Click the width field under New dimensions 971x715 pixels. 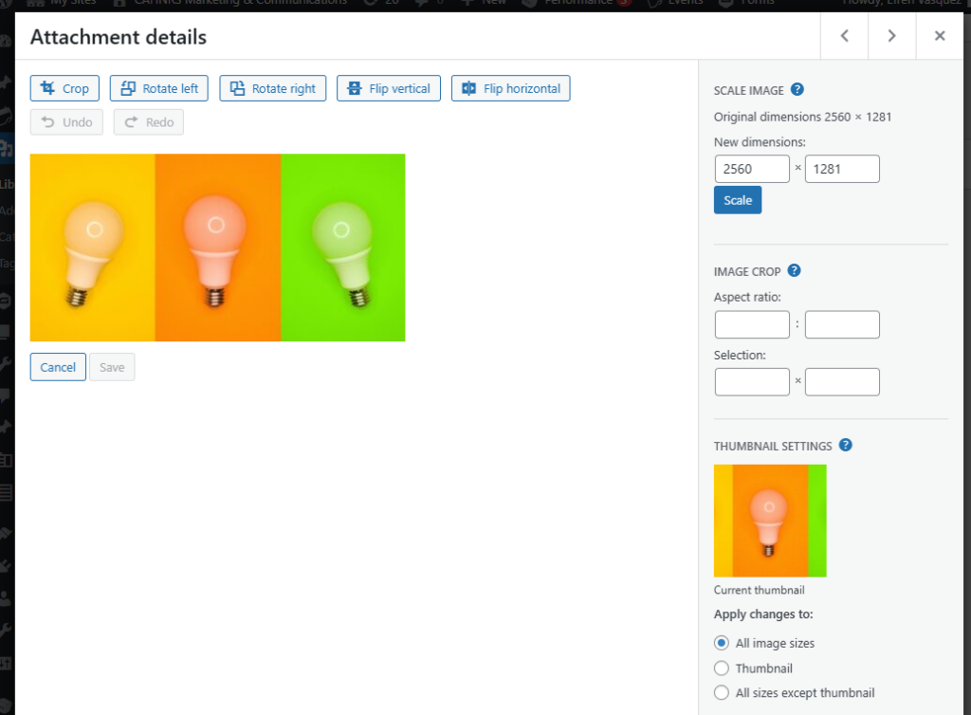click(751, 168)
